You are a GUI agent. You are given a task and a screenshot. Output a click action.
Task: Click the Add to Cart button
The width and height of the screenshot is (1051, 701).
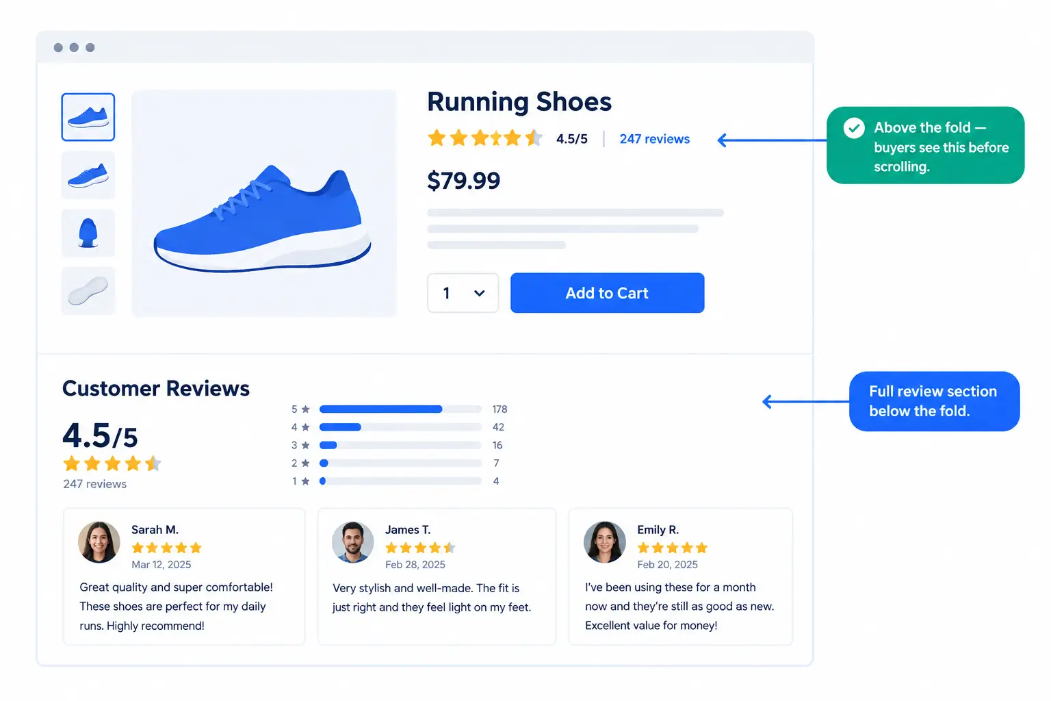click(608, 293)
